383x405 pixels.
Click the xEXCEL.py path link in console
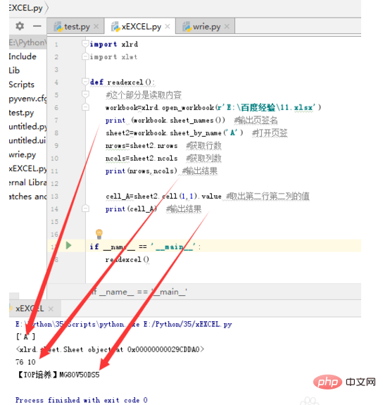coord(188,324)
